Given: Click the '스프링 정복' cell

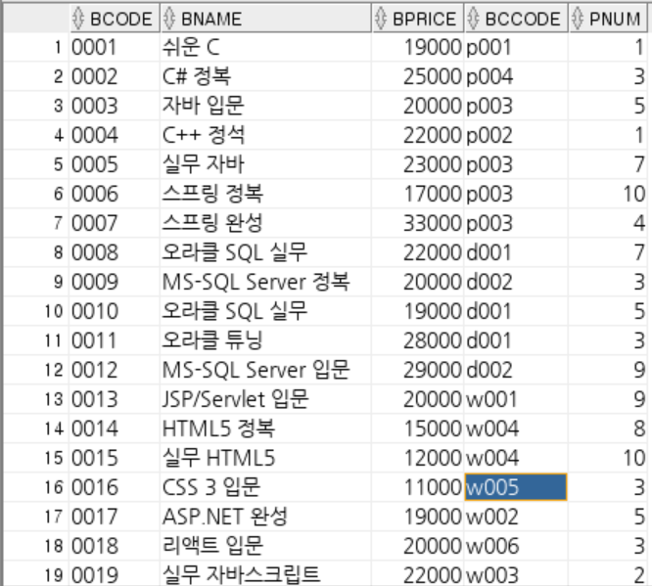Looking at the screenshot, I should 265,194.
